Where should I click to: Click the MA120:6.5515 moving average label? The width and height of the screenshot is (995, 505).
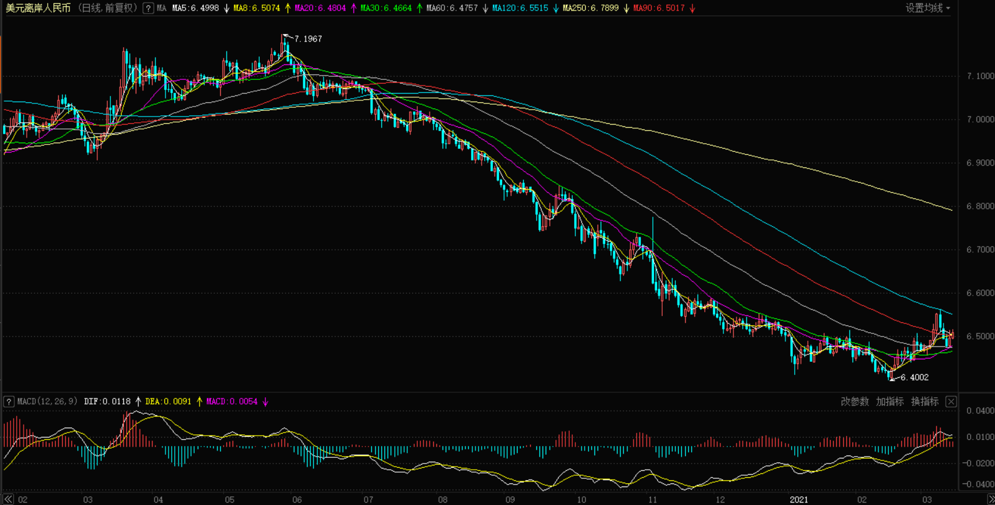(x=520, y=8)
